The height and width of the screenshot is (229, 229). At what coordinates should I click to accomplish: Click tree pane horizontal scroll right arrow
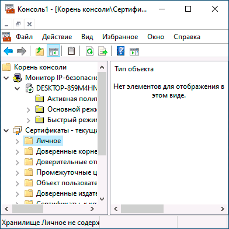tap(92, 209)
